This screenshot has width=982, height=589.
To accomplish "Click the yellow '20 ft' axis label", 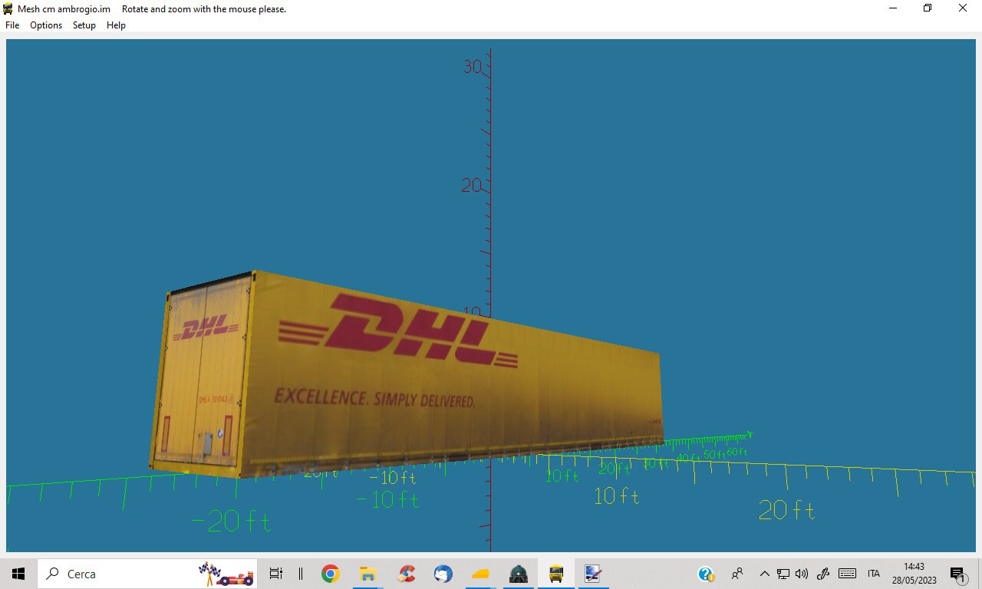I will (x=786, y=510).
